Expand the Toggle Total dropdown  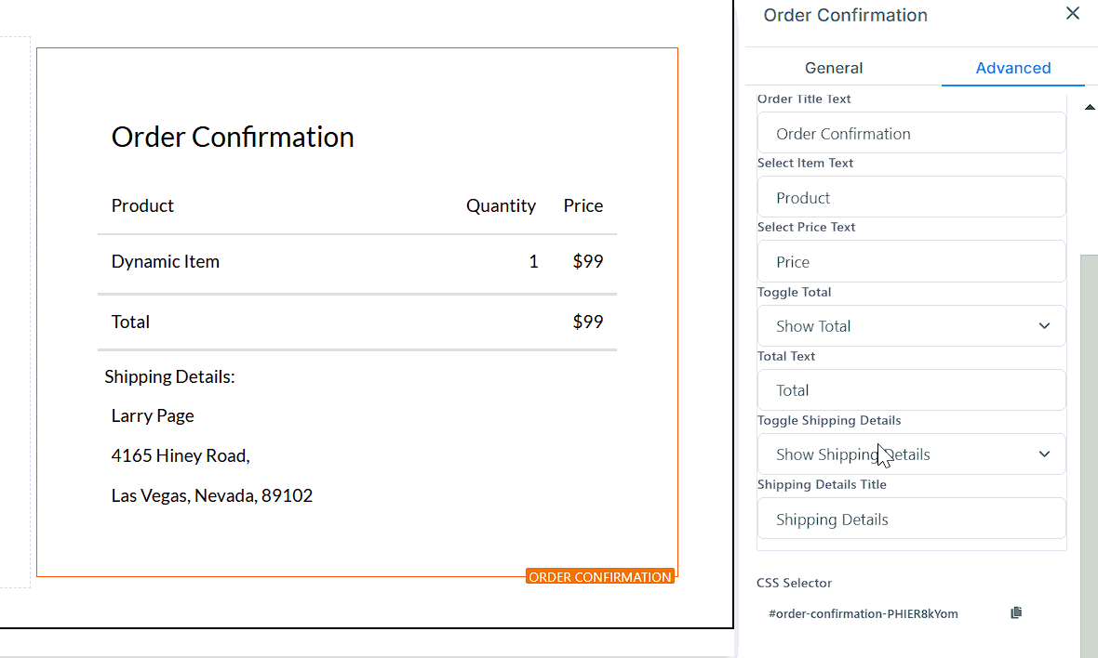[911, 326]
